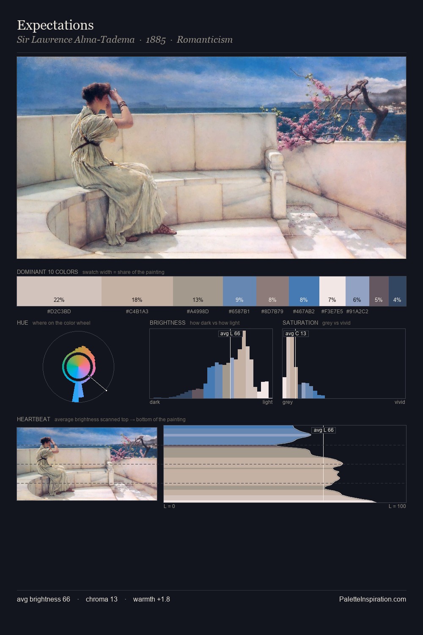The image size is (423, 635).
Task: Click footer stat "warmth +1.8"
Action: click(151, 599)
